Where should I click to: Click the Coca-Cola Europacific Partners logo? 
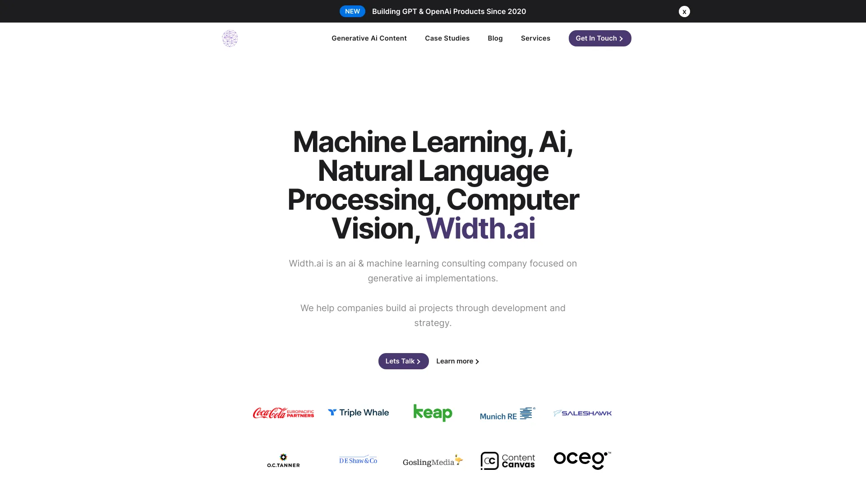click(x=283, y=412)
